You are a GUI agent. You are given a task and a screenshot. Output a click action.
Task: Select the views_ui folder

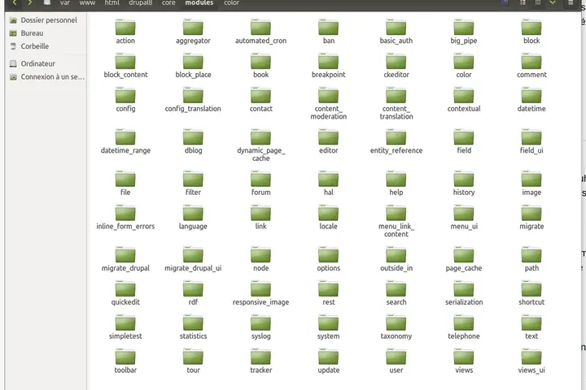(x=531, y=361)
